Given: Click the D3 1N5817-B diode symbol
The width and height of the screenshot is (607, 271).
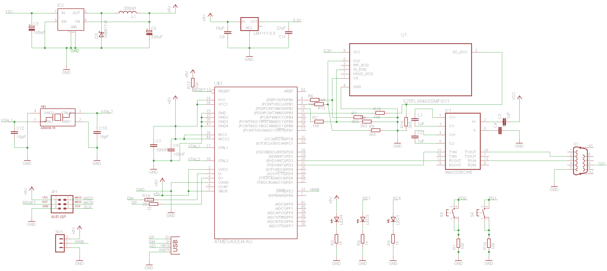Looking at the screenshot, I should (x=101, y=34).
